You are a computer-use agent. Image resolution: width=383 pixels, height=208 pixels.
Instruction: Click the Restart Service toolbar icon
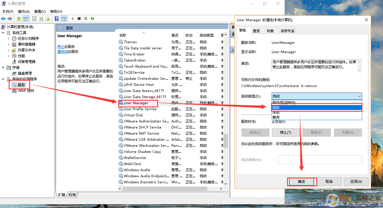click(x=92, y=19)
